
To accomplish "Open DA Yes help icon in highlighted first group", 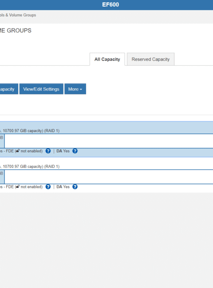I will (x=75, y=151).
